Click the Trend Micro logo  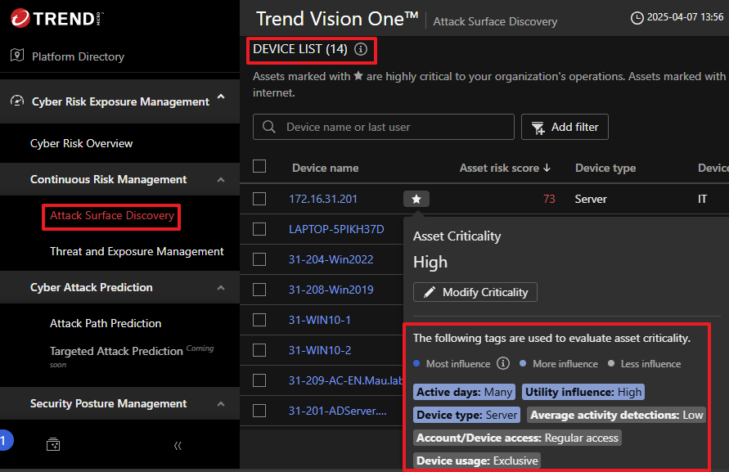click(x=56, y=18)
